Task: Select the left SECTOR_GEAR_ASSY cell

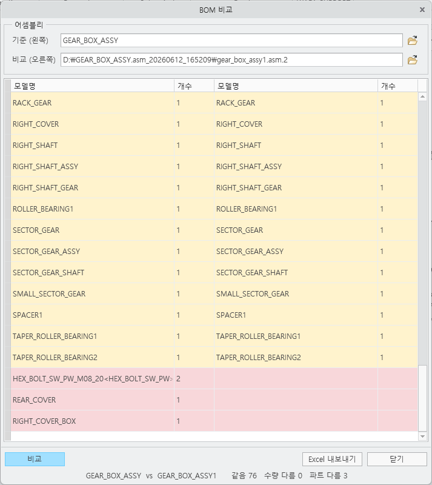Action: click(93, 251)
